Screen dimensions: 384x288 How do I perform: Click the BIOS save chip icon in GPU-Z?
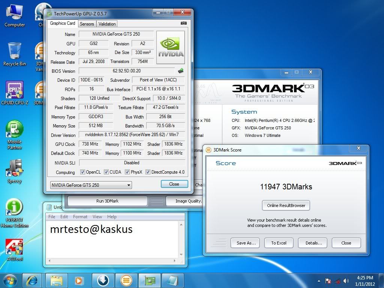(181, 71)
